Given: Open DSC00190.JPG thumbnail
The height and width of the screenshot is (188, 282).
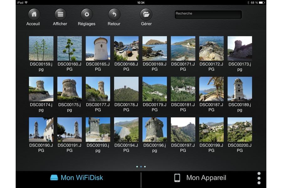Looking at the screenshot, I should point(41,130).
